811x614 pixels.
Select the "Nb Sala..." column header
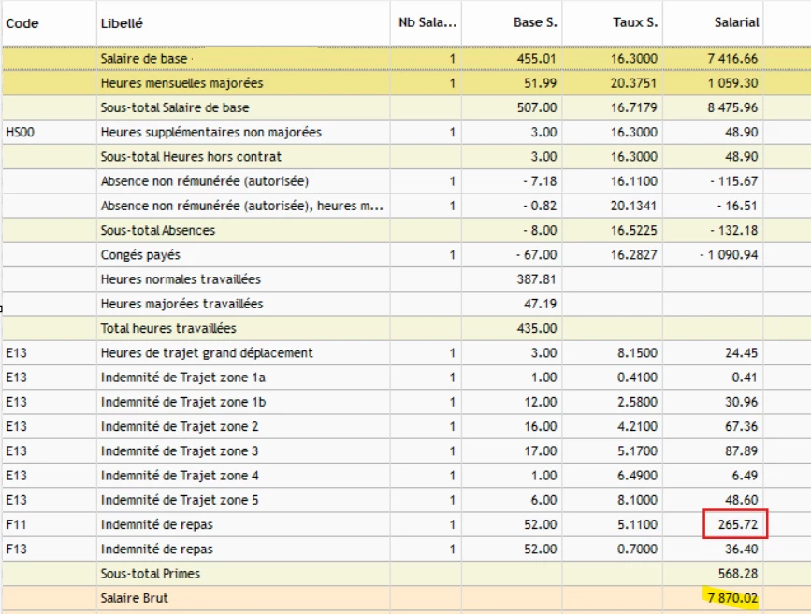pyautogui.click(x=427, y=22)
